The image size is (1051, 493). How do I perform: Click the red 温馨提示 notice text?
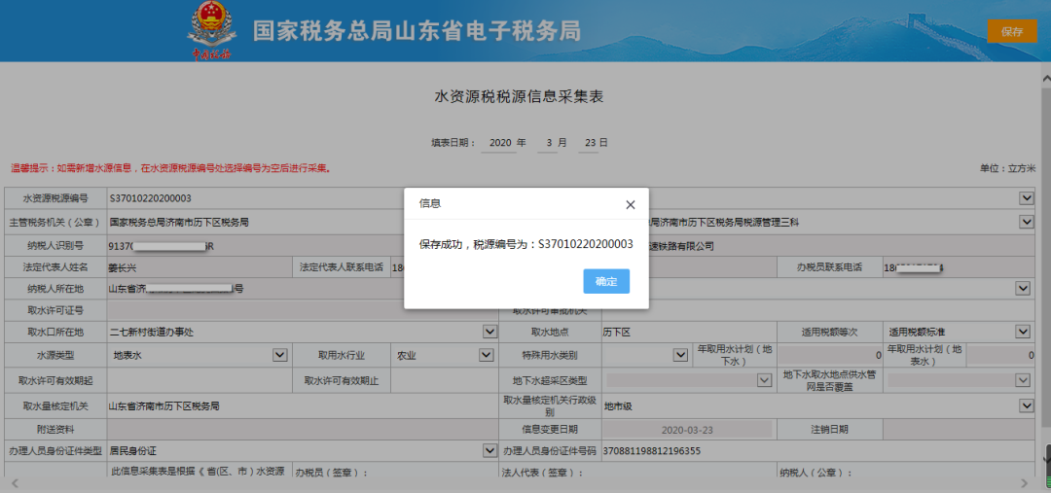[171, 168]
